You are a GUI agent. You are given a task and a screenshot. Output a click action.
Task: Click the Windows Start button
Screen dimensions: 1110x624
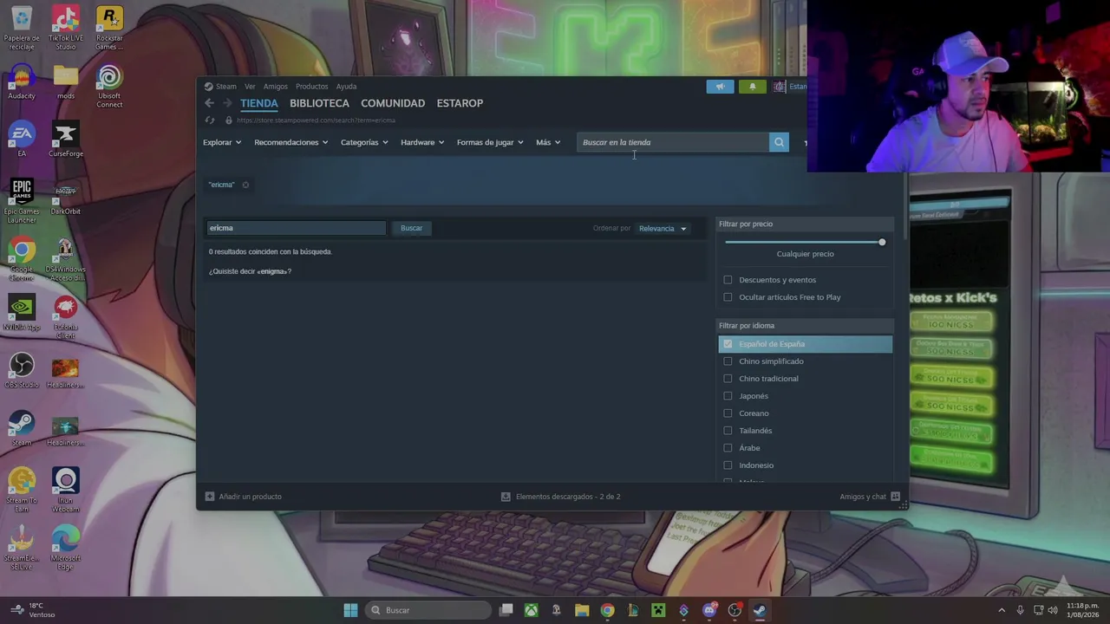350,610
